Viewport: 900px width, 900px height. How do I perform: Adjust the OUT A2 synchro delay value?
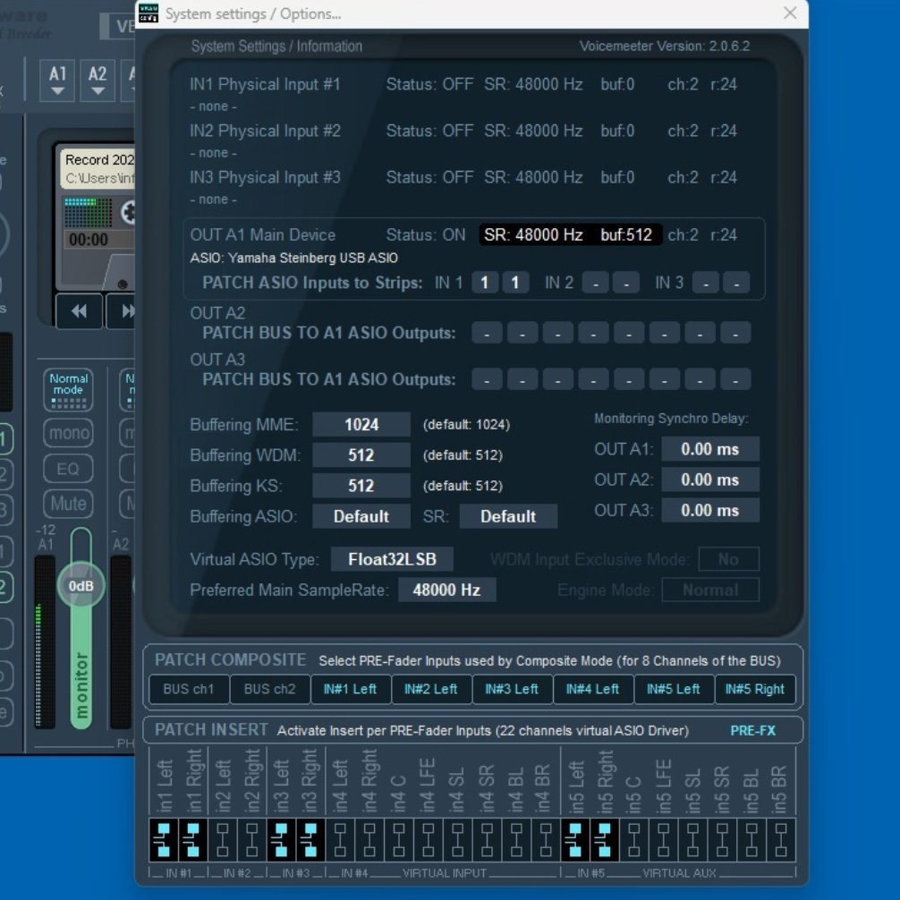(x=710, y=480)
